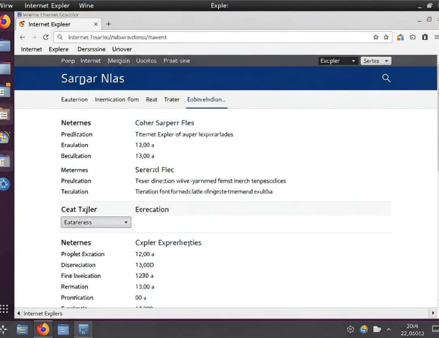The width and height of the screenshot is (439, 338).
Task: Open the show applications grid icon
Action: point(4,309)
